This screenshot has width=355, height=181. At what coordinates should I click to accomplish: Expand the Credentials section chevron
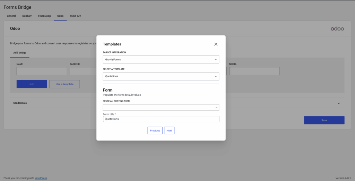(339, 103)
